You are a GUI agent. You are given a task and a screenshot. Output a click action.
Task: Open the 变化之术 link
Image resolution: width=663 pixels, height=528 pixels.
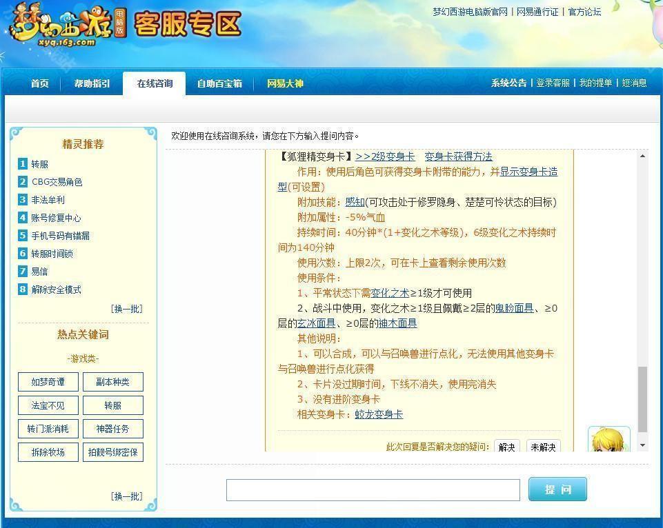coord(390,293)
